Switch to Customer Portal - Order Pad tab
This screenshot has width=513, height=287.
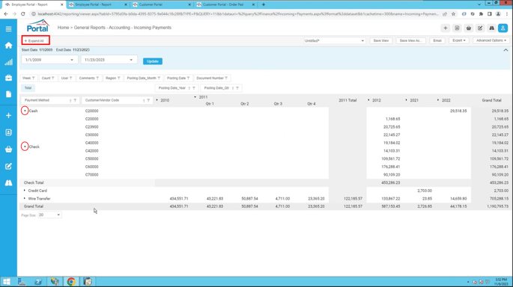(x=225, y=4)
